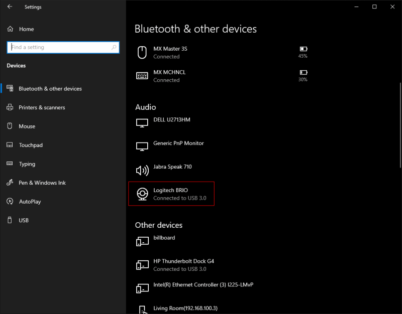Click the 30% battery icon
This screenshot has height=314, width=402.
304,72
